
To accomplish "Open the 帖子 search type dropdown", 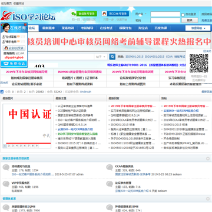I will point(101,57).
